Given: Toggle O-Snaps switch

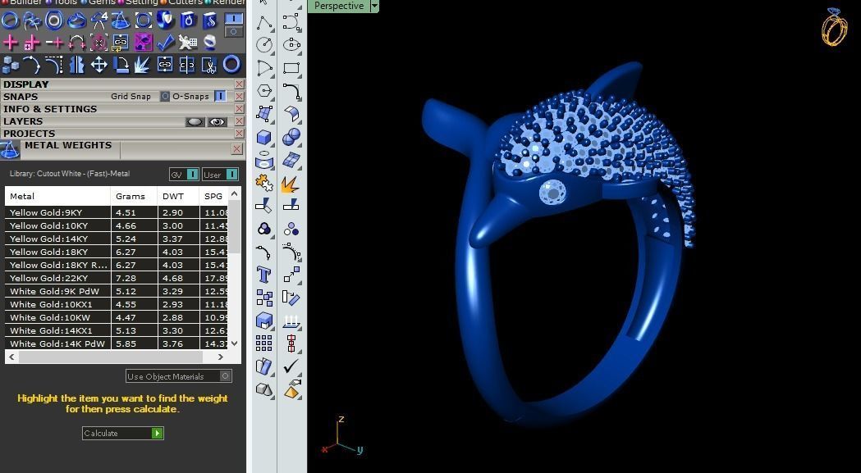Looking at the screenshot, I should coord(220,97).
